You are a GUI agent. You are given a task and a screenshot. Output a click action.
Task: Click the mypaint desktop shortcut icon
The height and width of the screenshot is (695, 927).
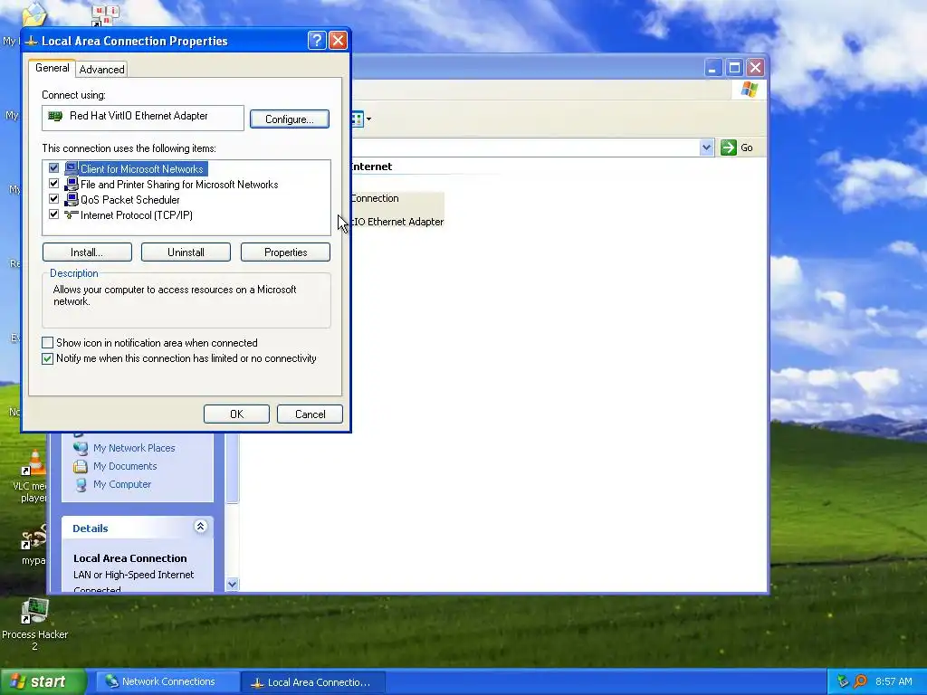pos(33,537)
